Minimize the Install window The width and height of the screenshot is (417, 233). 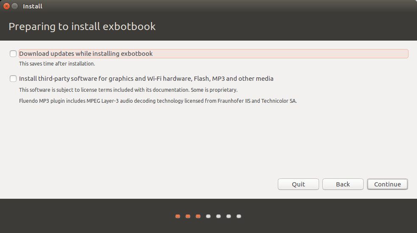pos(15,6)
